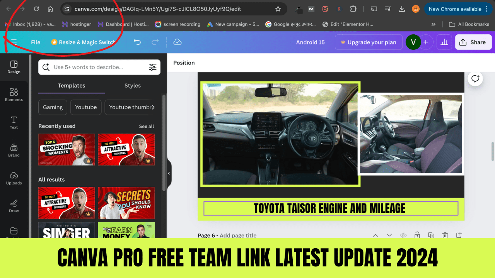Screen dimensions: 495x278
Task: Click the Share button
Action: click(473, 42)
